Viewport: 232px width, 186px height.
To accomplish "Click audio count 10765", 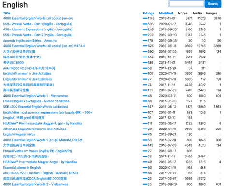I will 202,46.
